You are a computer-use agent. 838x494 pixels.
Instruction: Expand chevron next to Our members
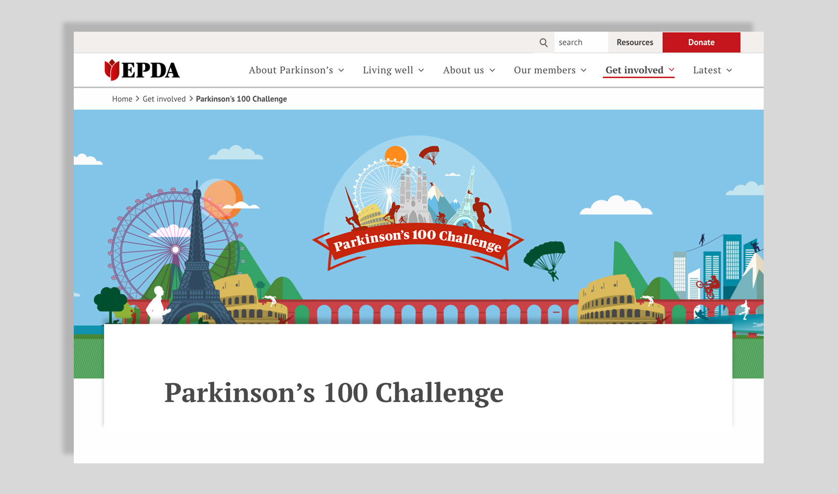pyautogui.click(x=583, y=70)
